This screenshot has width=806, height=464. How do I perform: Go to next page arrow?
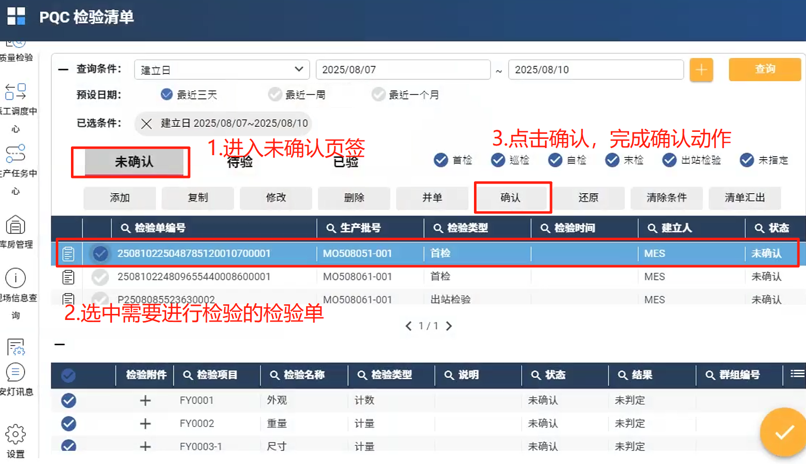pyautogui.click(x=449, y=326)
